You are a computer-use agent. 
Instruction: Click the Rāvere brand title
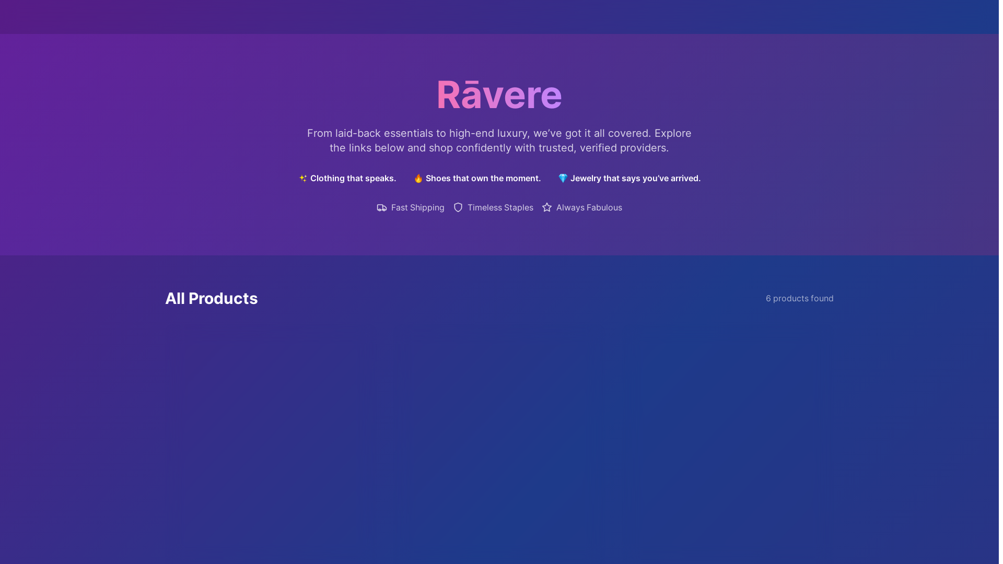499,95
